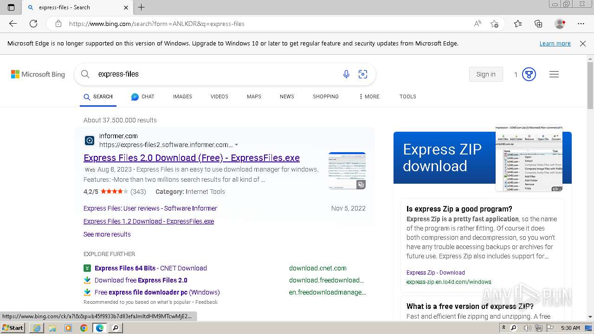Open the profile avatar icon
Viewport: 594px width, 334px height.
560,24
